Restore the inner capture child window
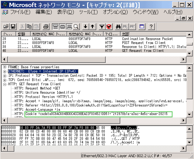Viewport: 194px width, 159px height. 183,19
